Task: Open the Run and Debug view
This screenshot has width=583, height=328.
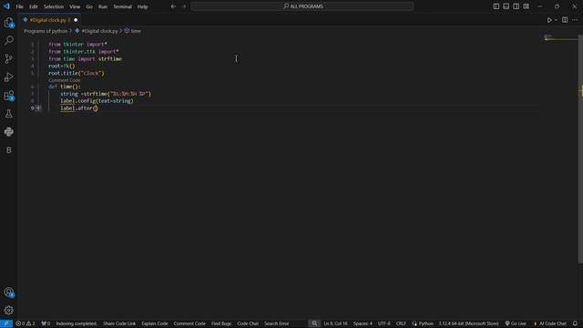Action: tap(9, 77)
